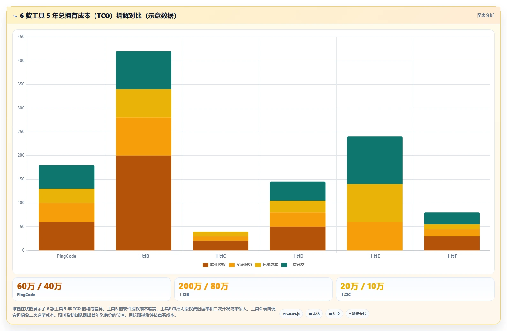Select 工具B's yellow 运维成本 bar segment
This screenshot has height=331, width=507.
click(x=144, y=103)
